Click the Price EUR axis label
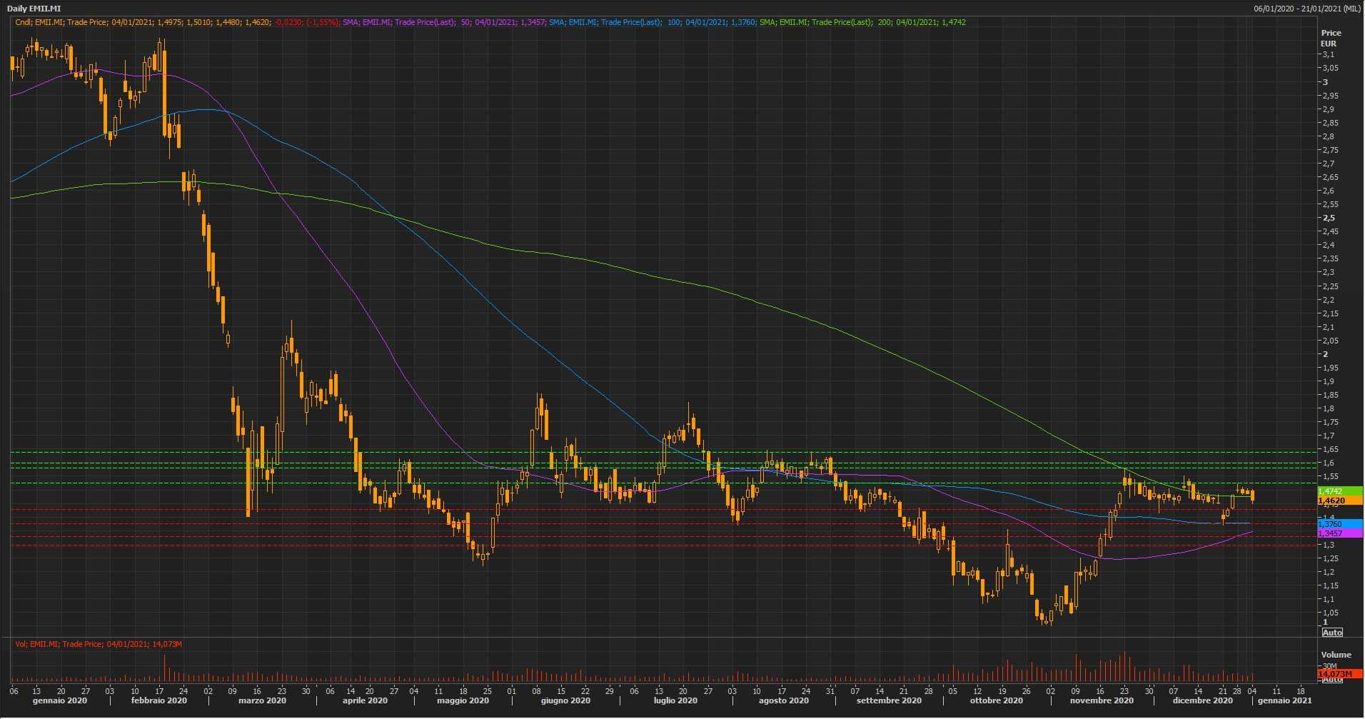The image size is (1365, 719). (1331, 38)
